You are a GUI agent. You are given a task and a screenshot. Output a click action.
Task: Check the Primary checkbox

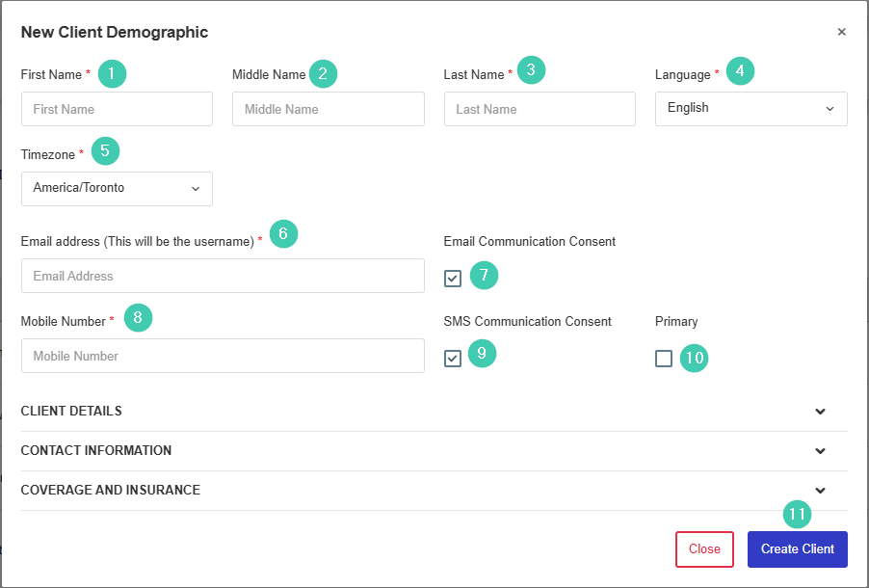pyautogui.click(x=664, y=359)
